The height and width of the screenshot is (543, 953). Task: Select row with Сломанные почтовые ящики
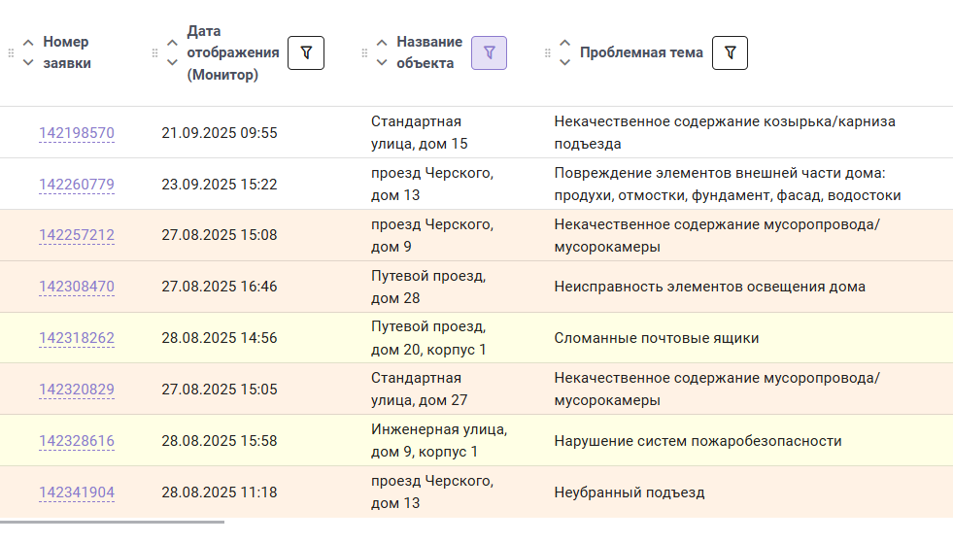pos(476,338)
